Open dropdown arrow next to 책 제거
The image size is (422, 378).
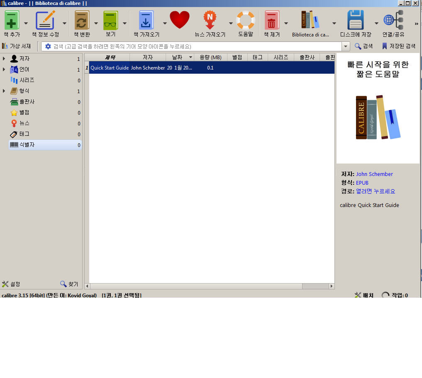(286, 23)
